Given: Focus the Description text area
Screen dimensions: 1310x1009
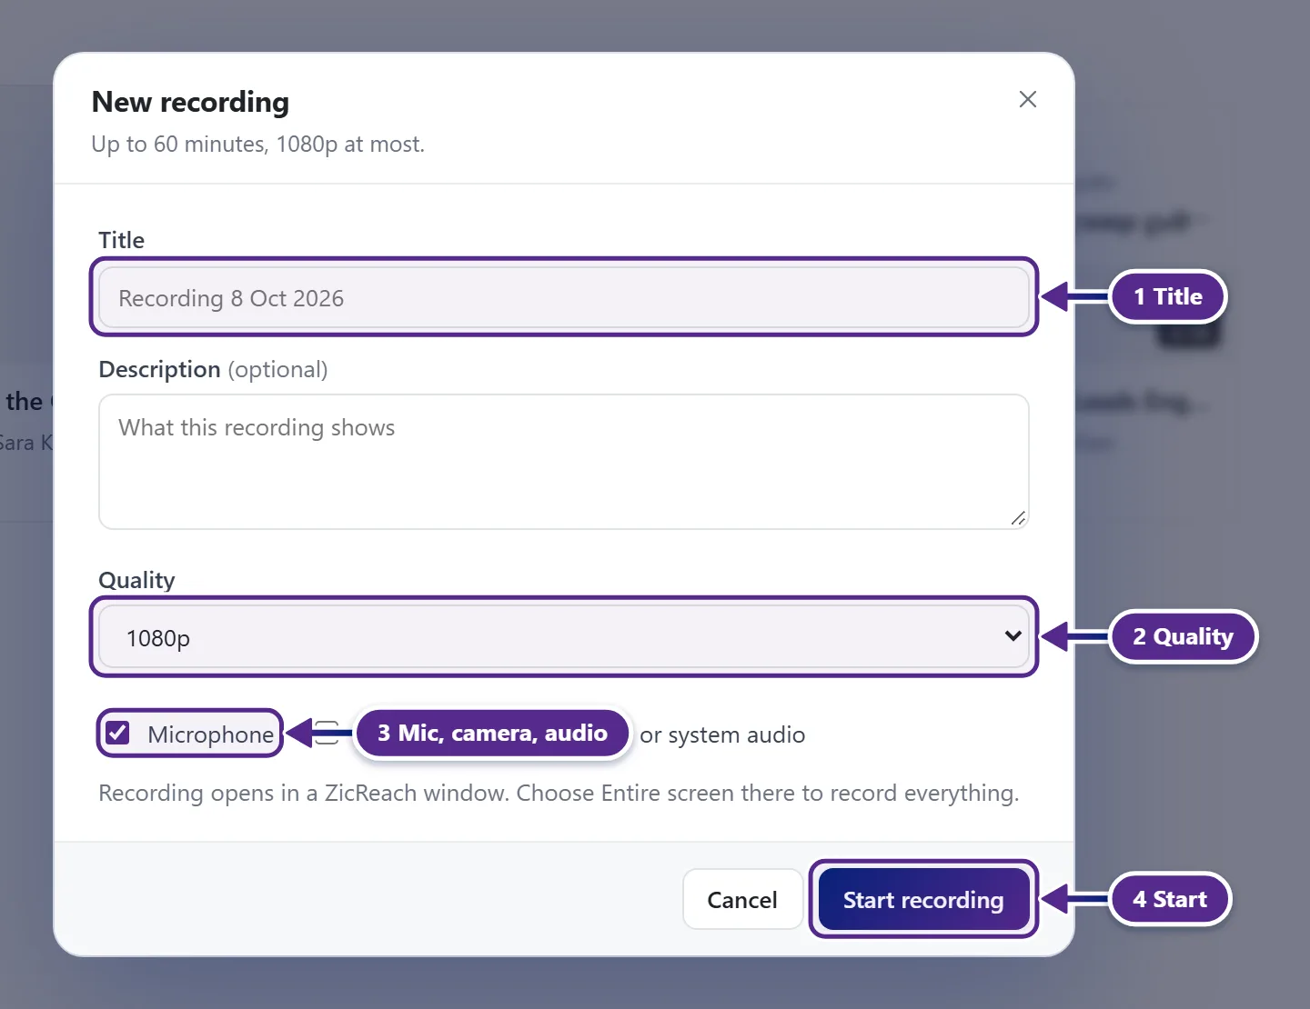Looking at the screenshot, I should click(x=564, y=462).
